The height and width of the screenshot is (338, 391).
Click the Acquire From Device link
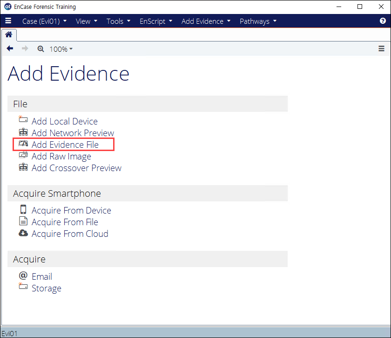pyautogui.click(x=71, y=210)
